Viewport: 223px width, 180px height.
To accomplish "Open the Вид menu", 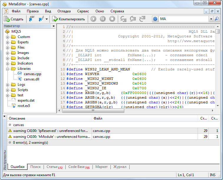I will click(48, 11).
